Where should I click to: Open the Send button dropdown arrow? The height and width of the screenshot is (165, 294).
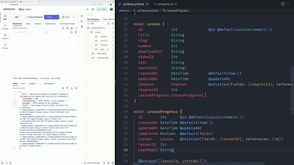coord(57,17)
